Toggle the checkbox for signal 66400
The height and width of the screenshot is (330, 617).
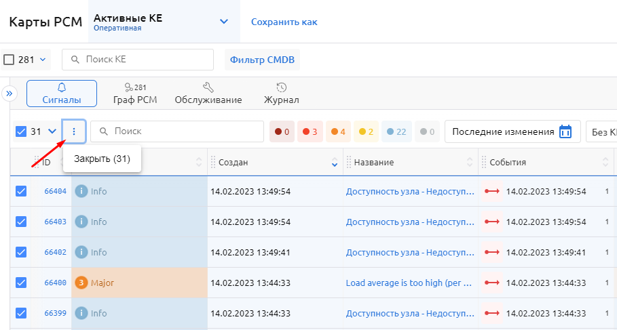click(21, 283)
